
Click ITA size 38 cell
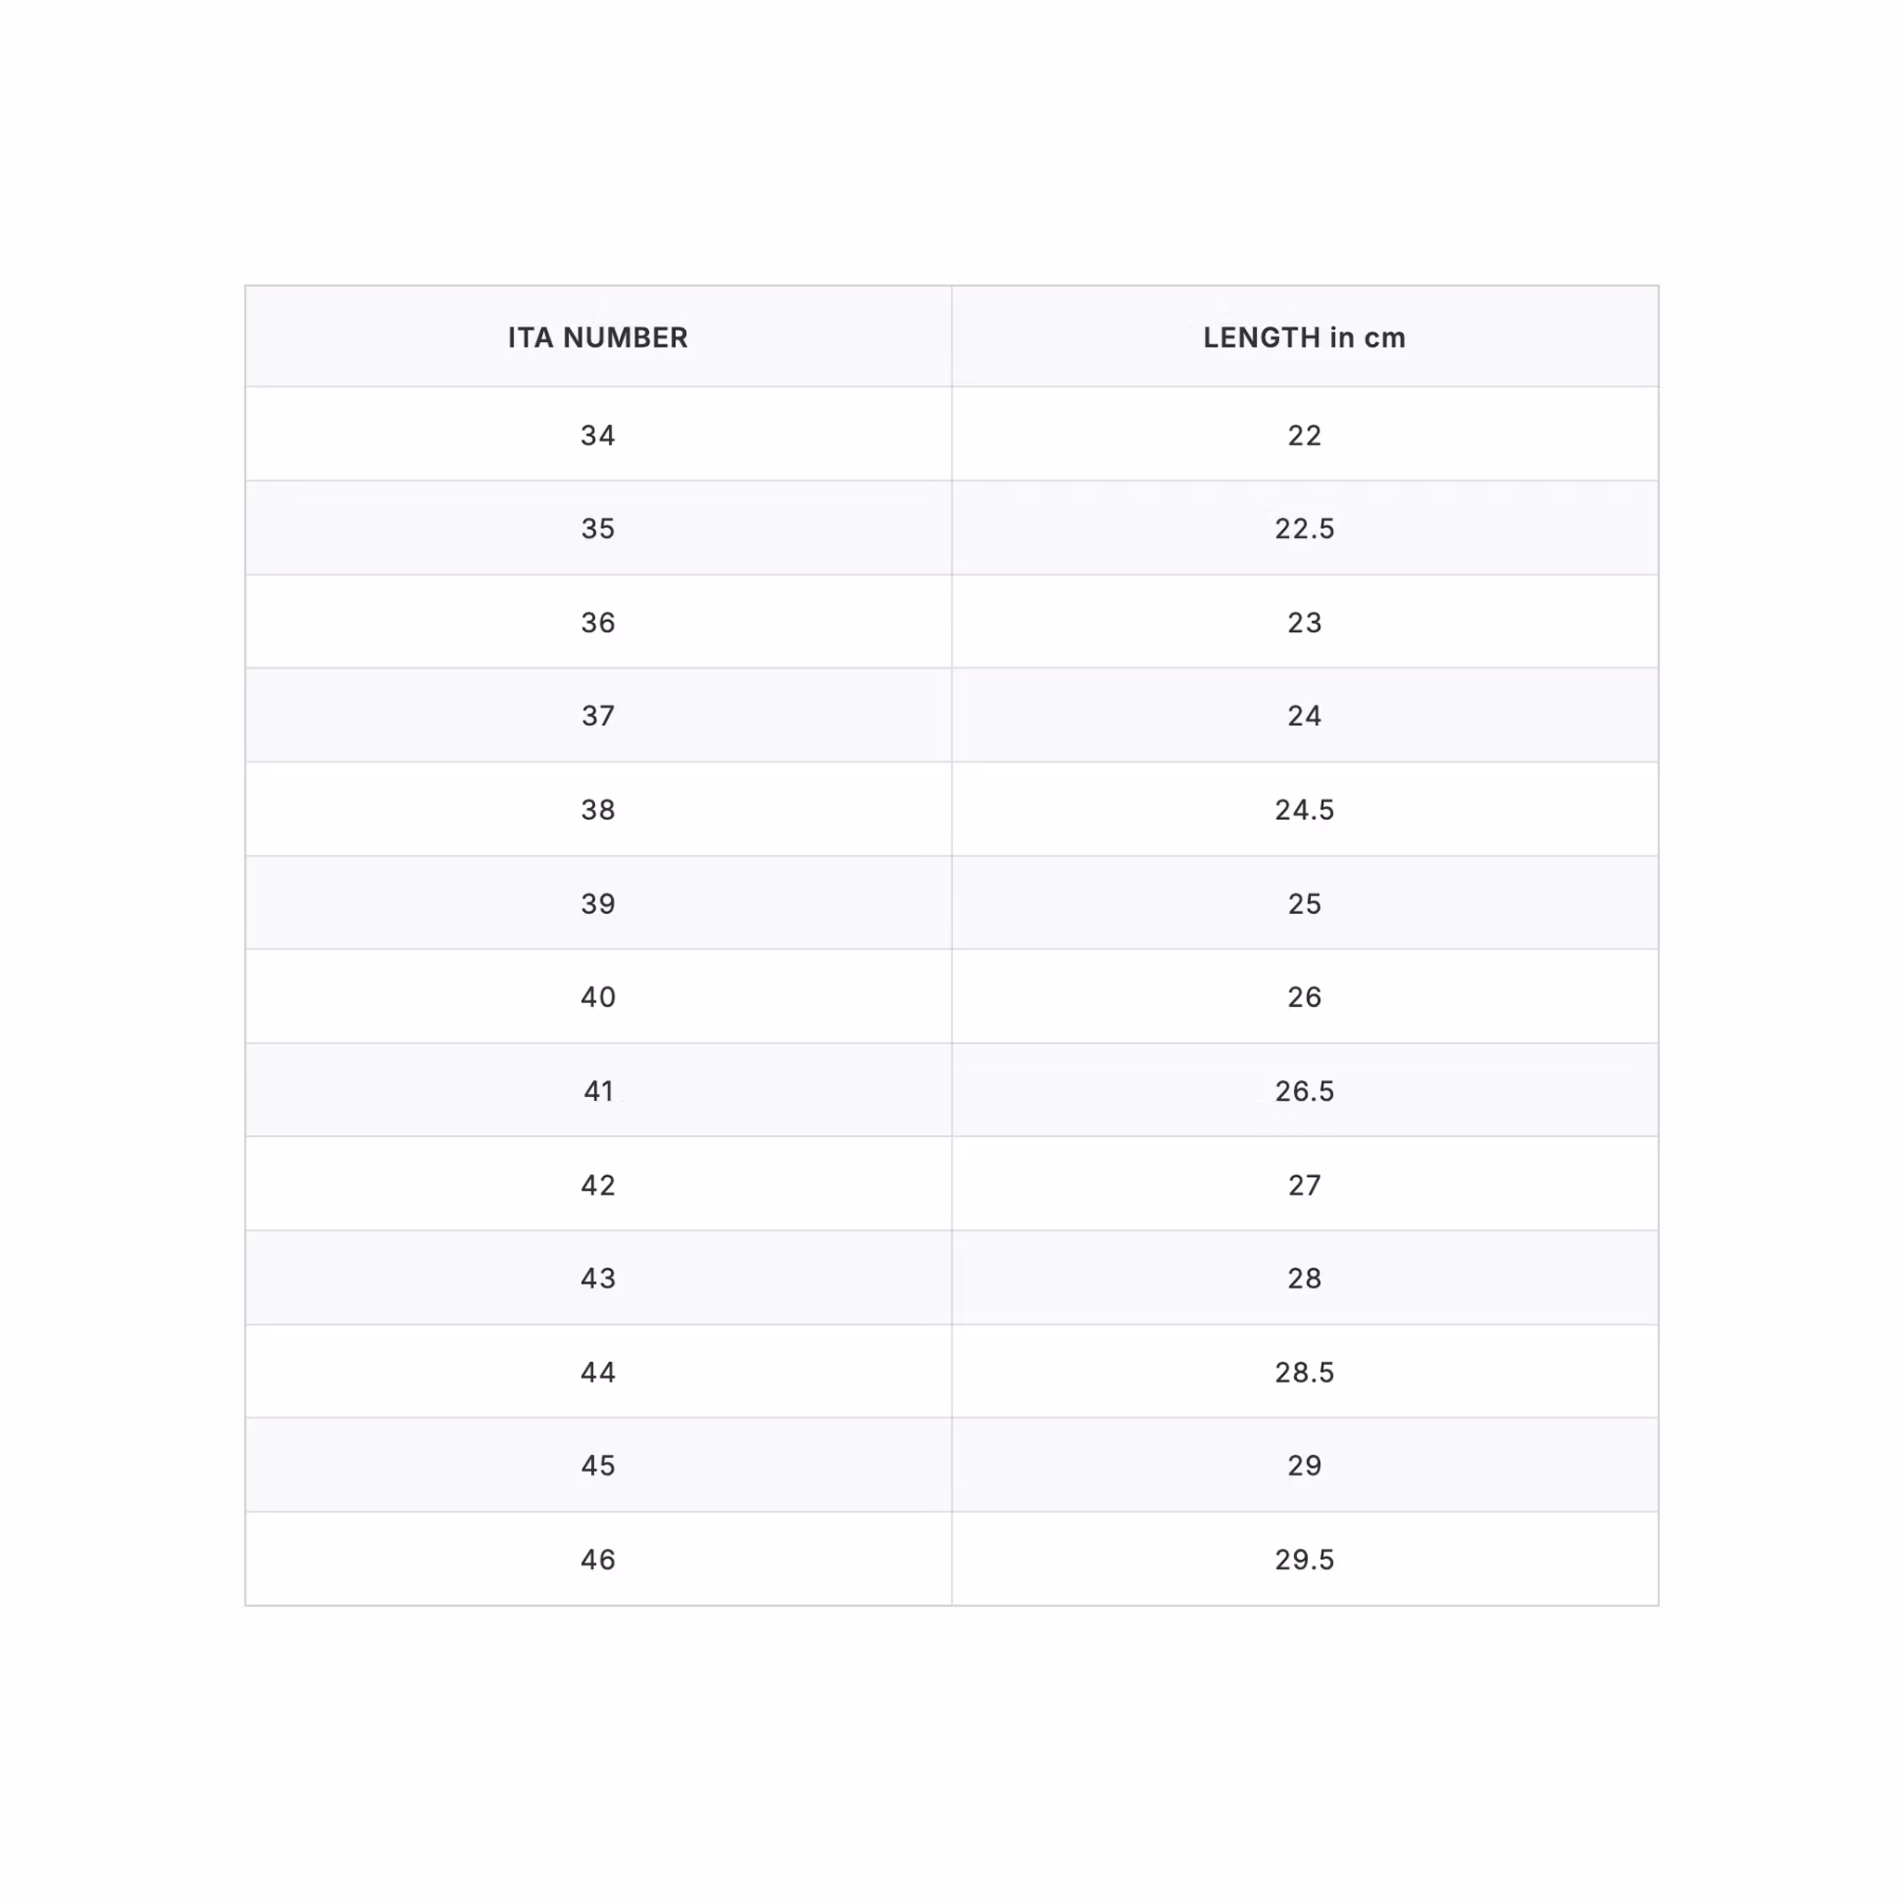[x=597, y=809]
